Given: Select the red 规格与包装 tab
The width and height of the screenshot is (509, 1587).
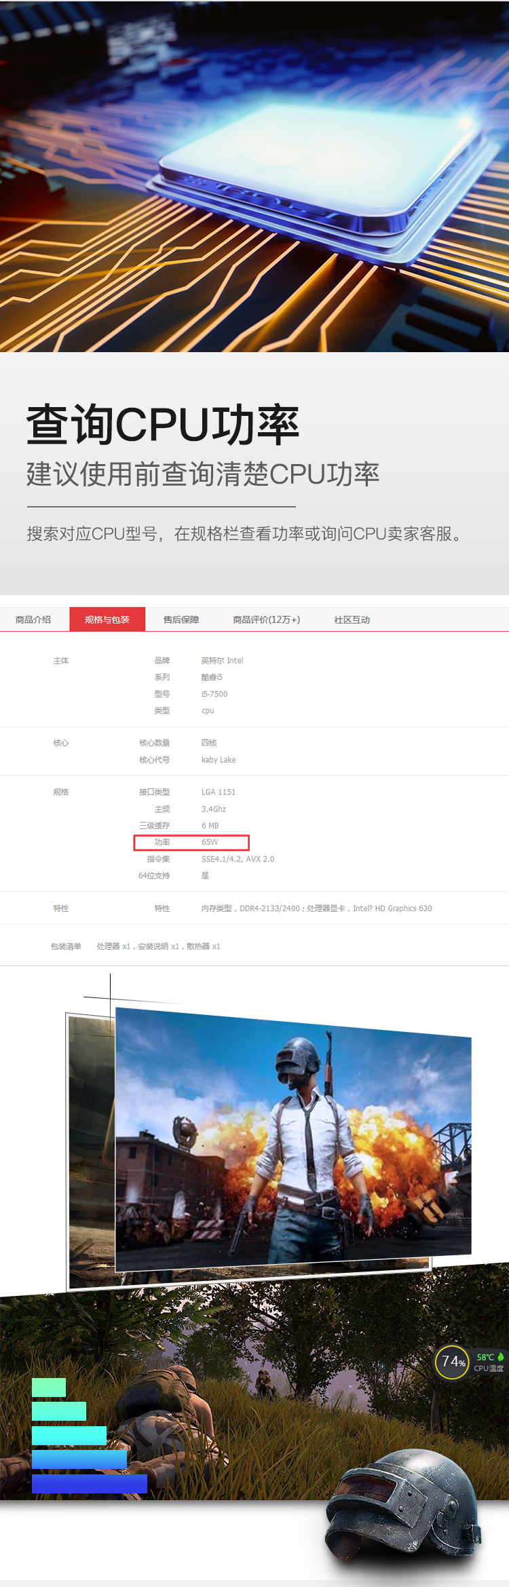Looking at the screenshot, I should (x=107, y=619).
